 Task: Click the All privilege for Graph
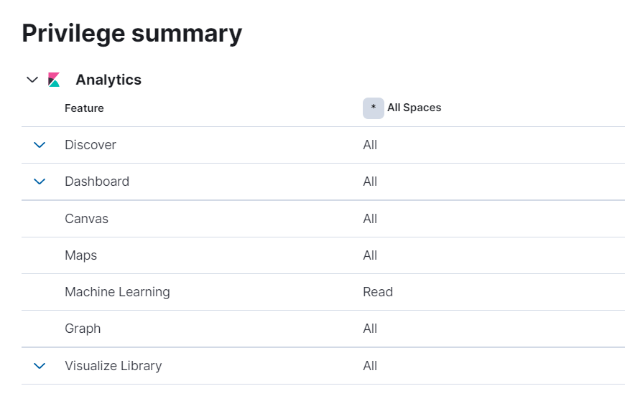[x=370, y=329]
